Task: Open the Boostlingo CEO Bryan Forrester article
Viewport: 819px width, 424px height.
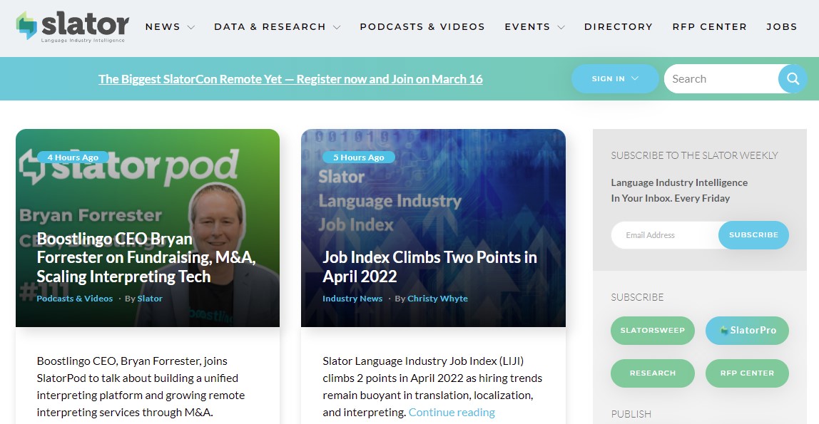Action: (146, 258)
